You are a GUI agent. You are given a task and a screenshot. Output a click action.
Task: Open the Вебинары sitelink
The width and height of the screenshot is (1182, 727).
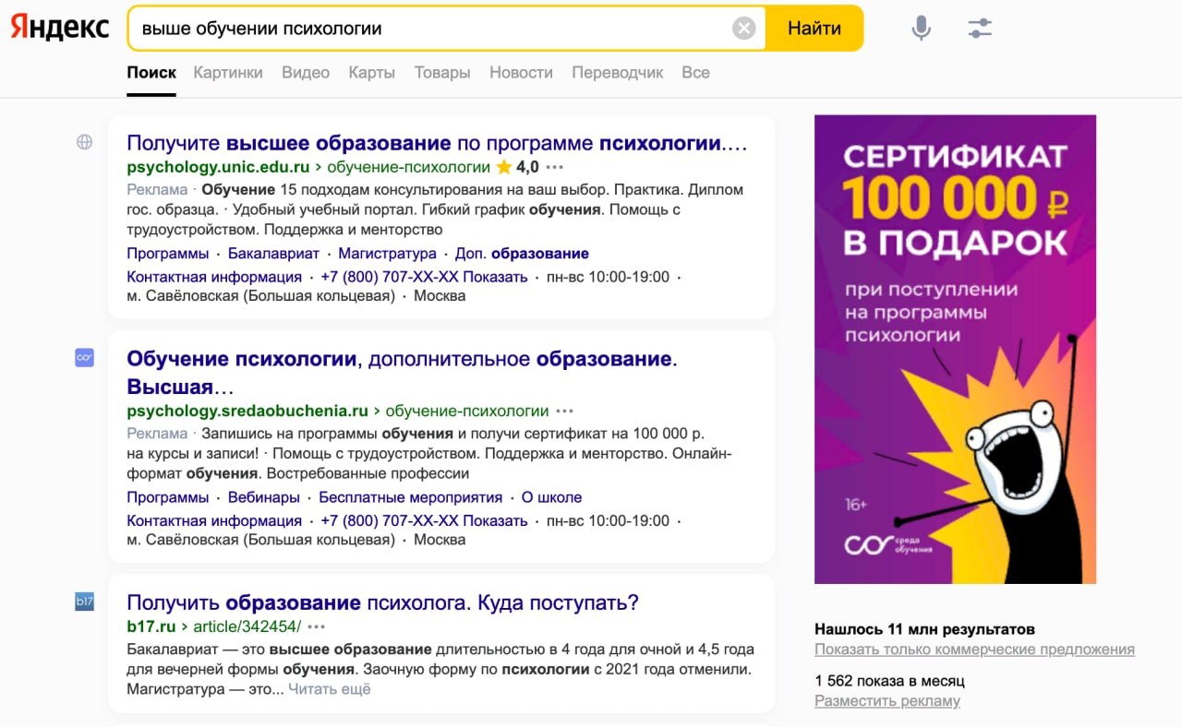tap(264, 497)
